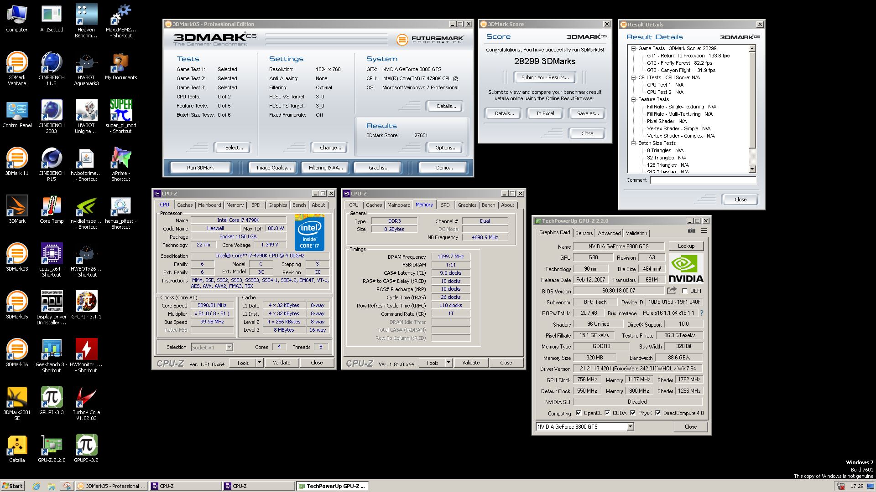Open the GPU selection dropdown in GPU-Z
The width and height of the screenshot is (876, 492).
coord(630,427)
